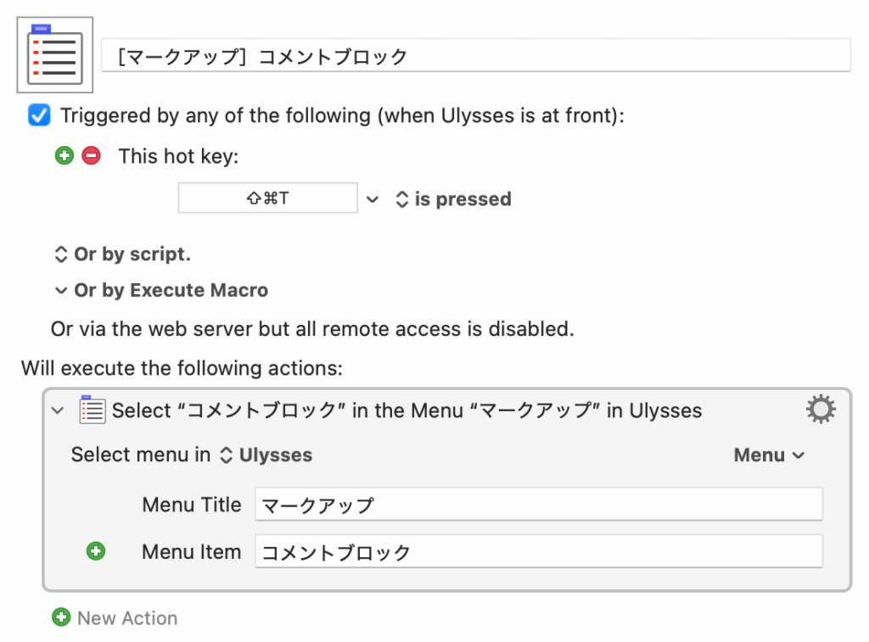Click the ⇧⌘T hot key field
Image resolution: width=869 pixels, height=642 pixels.
(x=267, y=198)
